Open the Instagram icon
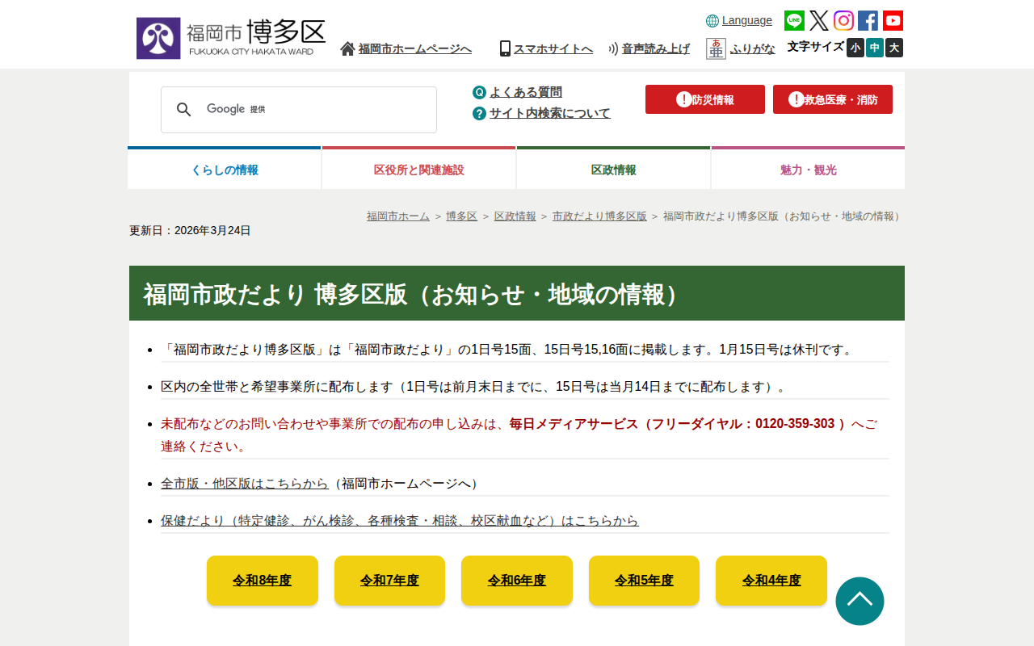Viewport: 1034px width, 646px height. coord(843,21)
